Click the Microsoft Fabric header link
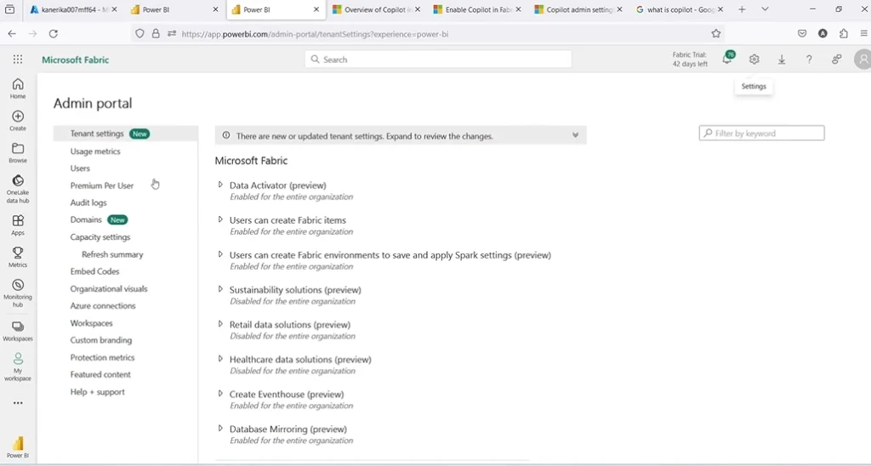This screenshot has height=466, width=871. coord(76,60)
